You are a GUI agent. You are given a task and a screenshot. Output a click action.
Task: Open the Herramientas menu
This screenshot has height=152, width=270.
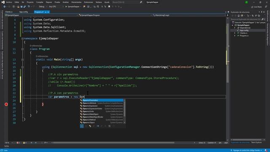(x=76, y=2)
